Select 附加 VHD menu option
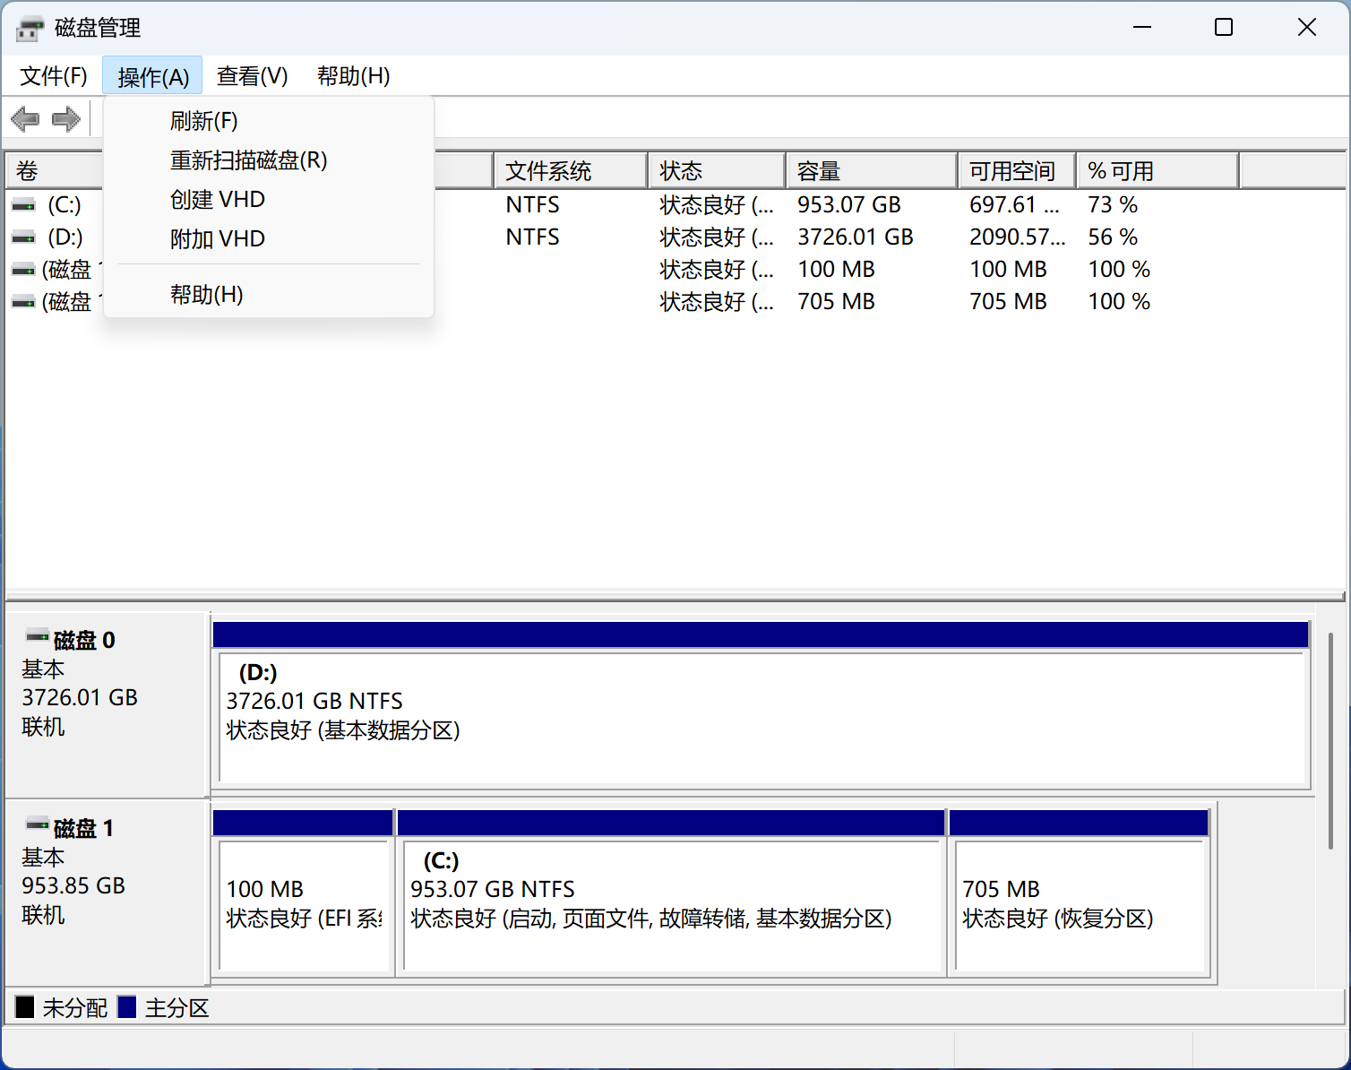 pyautogui.click(x=218, y=239)
